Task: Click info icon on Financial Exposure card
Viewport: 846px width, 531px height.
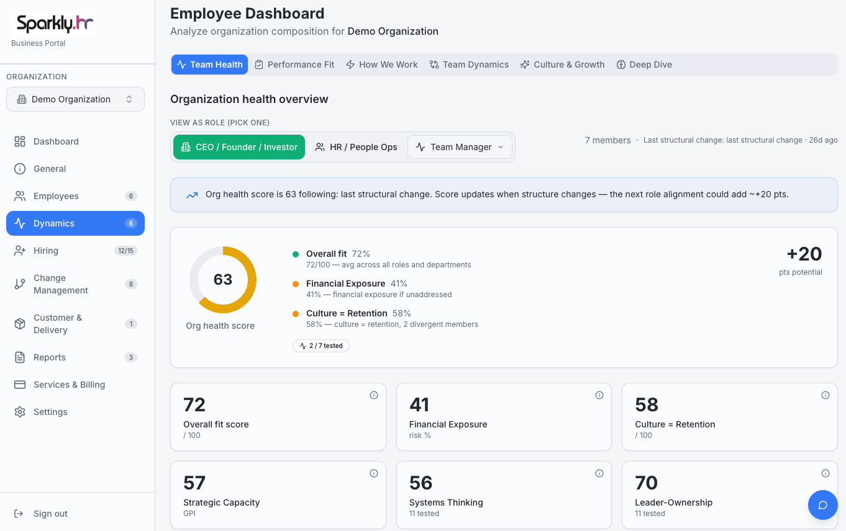Action: 599,395
